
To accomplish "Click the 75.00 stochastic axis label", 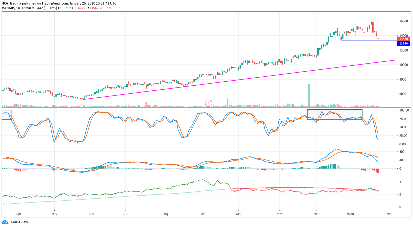I will click(x=403, y=119).
